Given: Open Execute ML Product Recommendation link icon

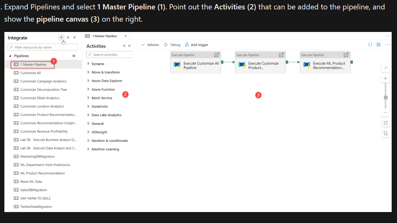Looking at the screenshot, I should [346, 55].
